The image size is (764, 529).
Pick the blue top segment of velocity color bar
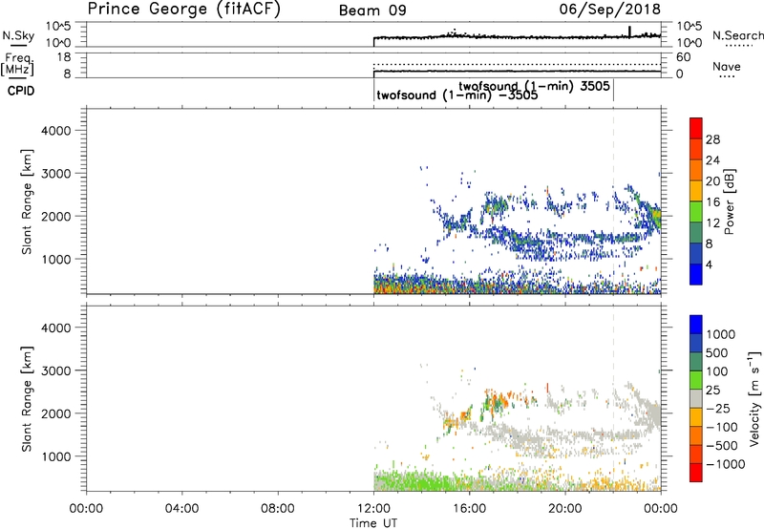(696, 325)
